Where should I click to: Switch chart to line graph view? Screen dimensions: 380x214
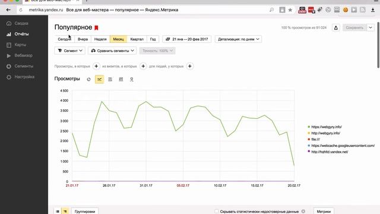click(99, 79)
